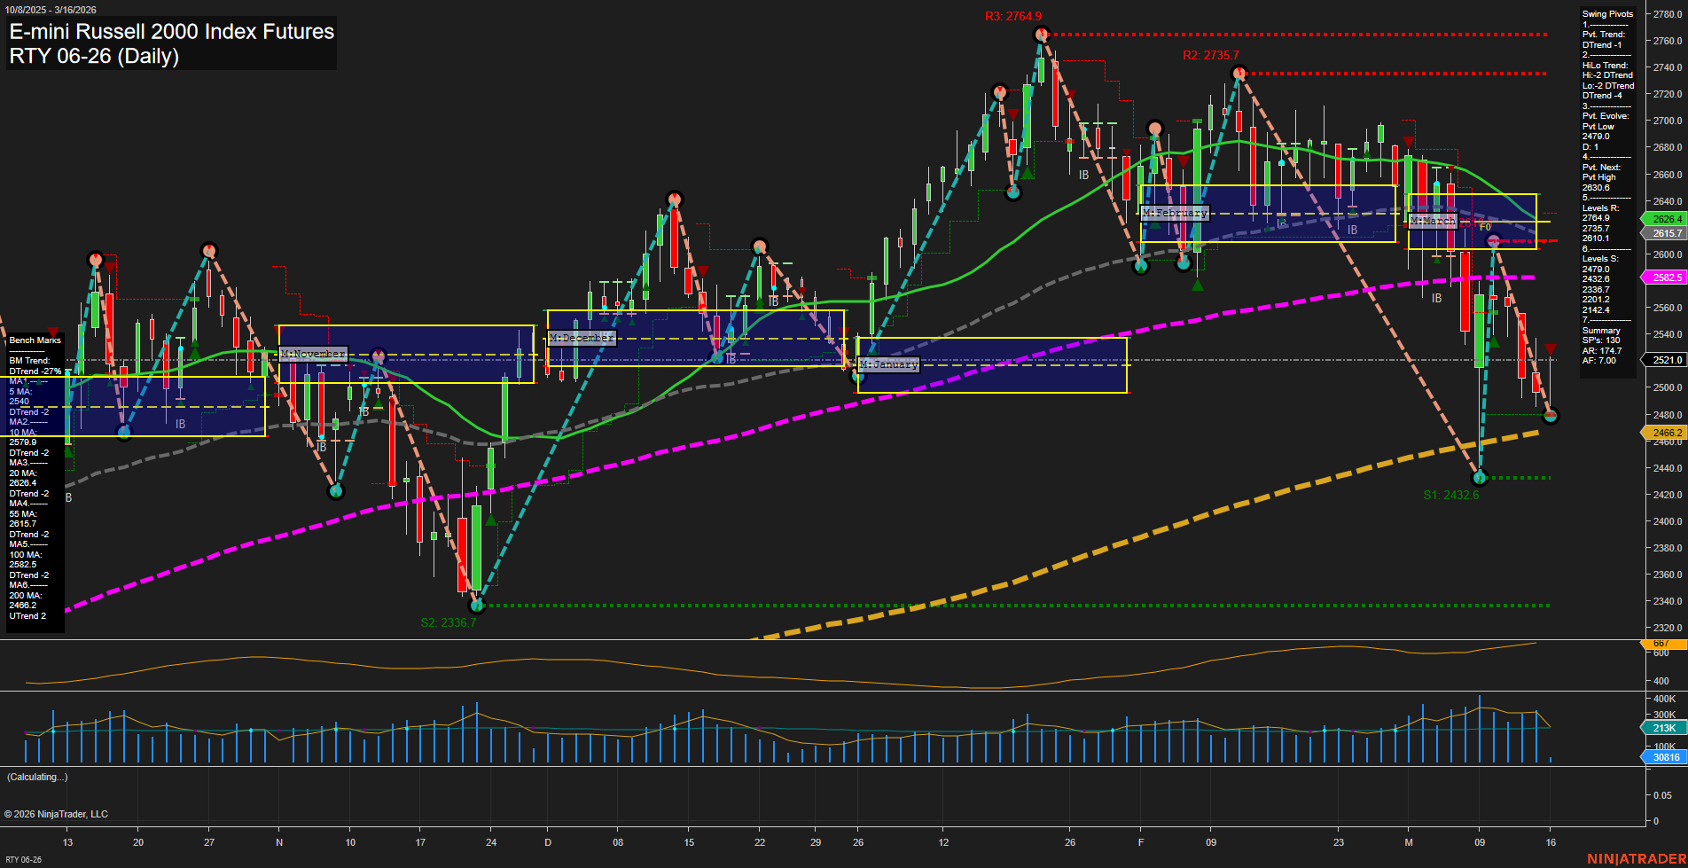Select the M:November range label
The width and height of the screenshot is (1688, 868).
coord(313,354)
